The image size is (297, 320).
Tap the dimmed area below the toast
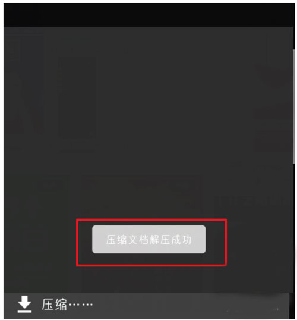(149, 278)
